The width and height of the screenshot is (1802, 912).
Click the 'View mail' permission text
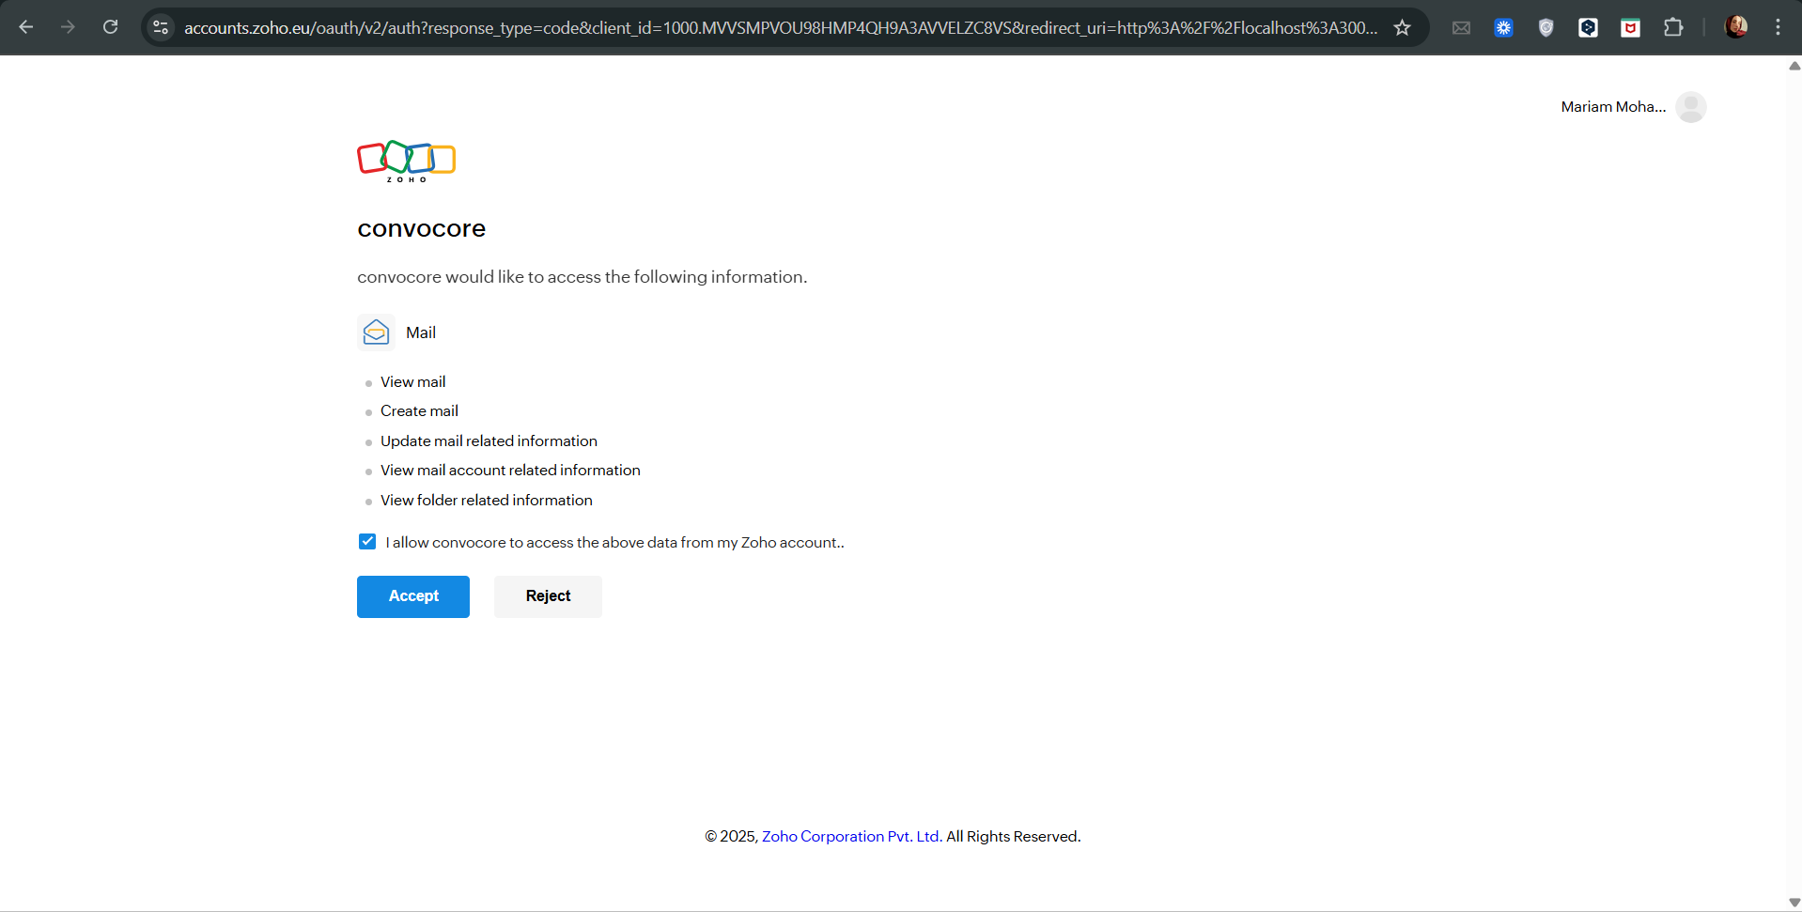(412, 382)
